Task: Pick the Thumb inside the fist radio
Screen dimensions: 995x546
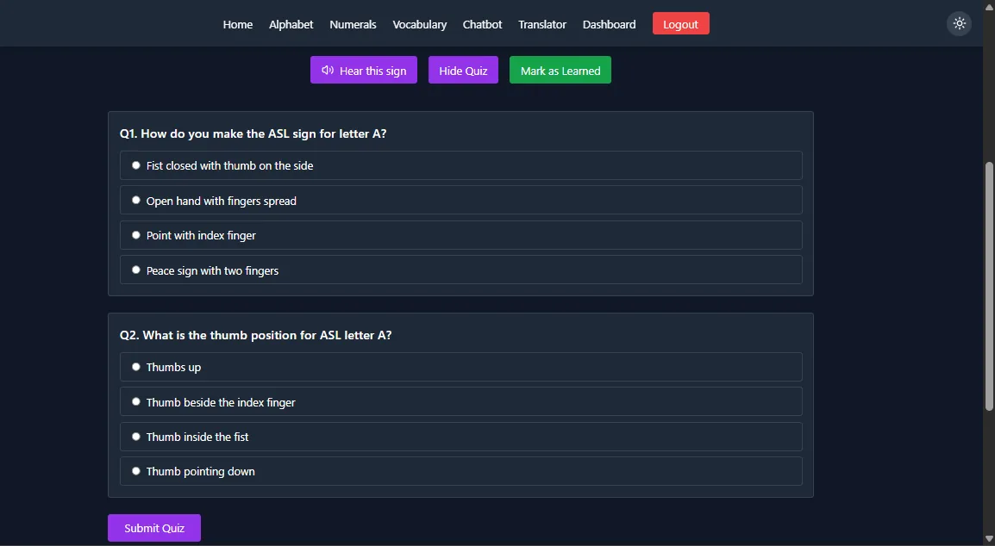Action: [135, 437]
